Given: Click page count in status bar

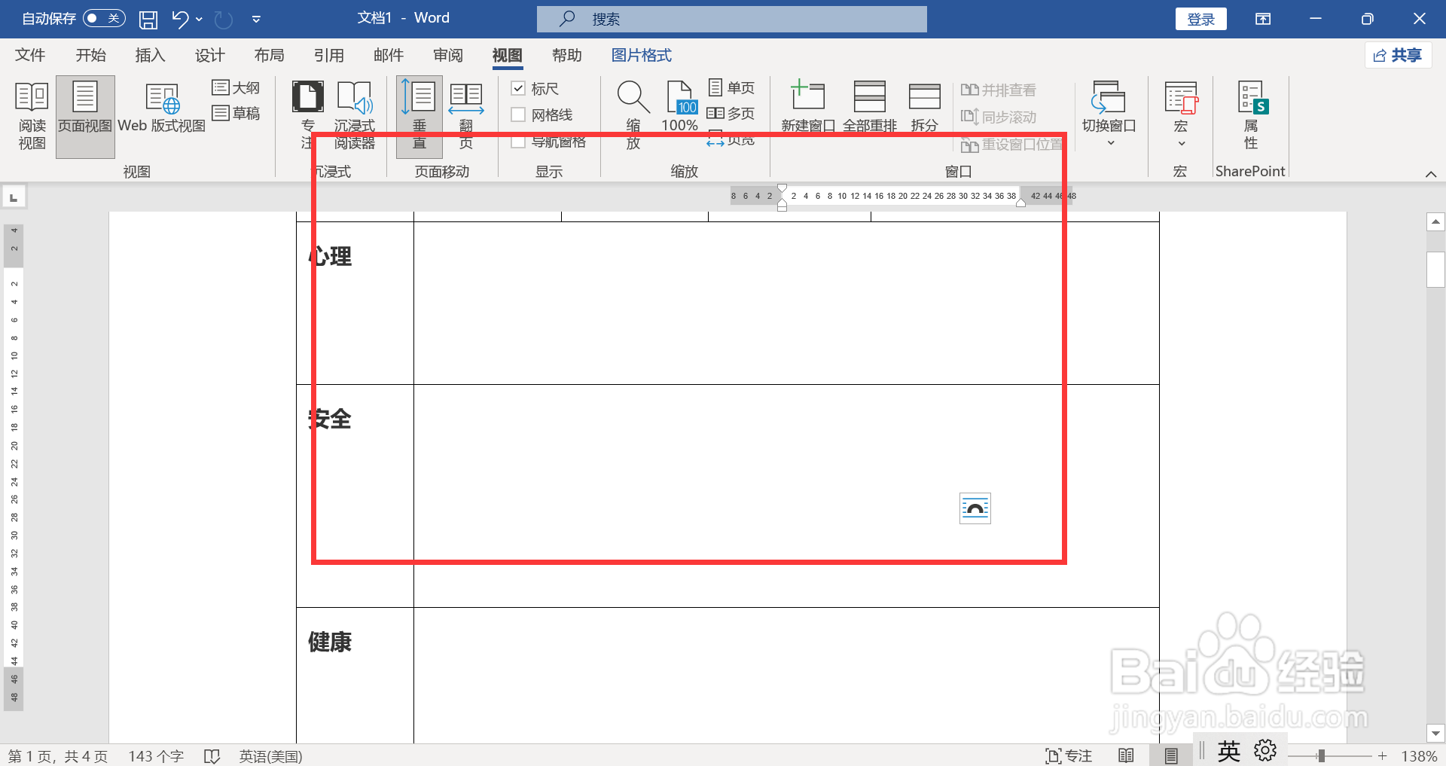Looking at the screenshot, I should [58, 755].
